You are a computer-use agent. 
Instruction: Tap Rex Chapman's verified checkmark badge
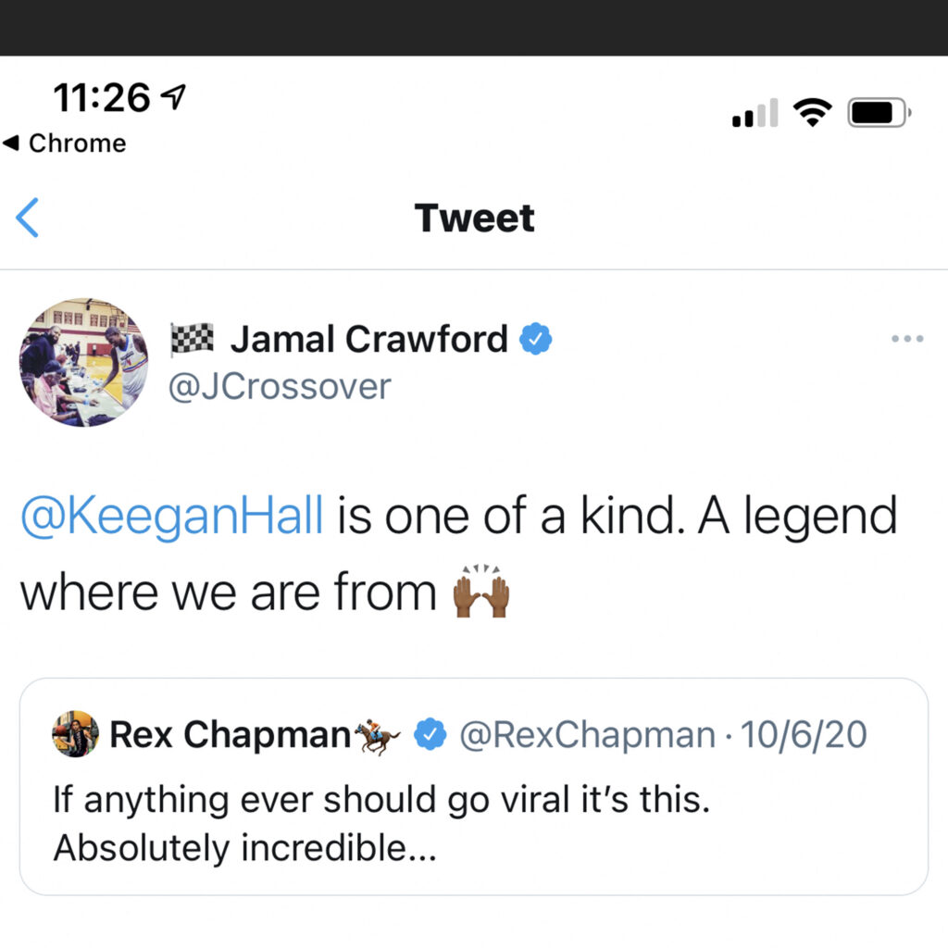click(426, 735)
